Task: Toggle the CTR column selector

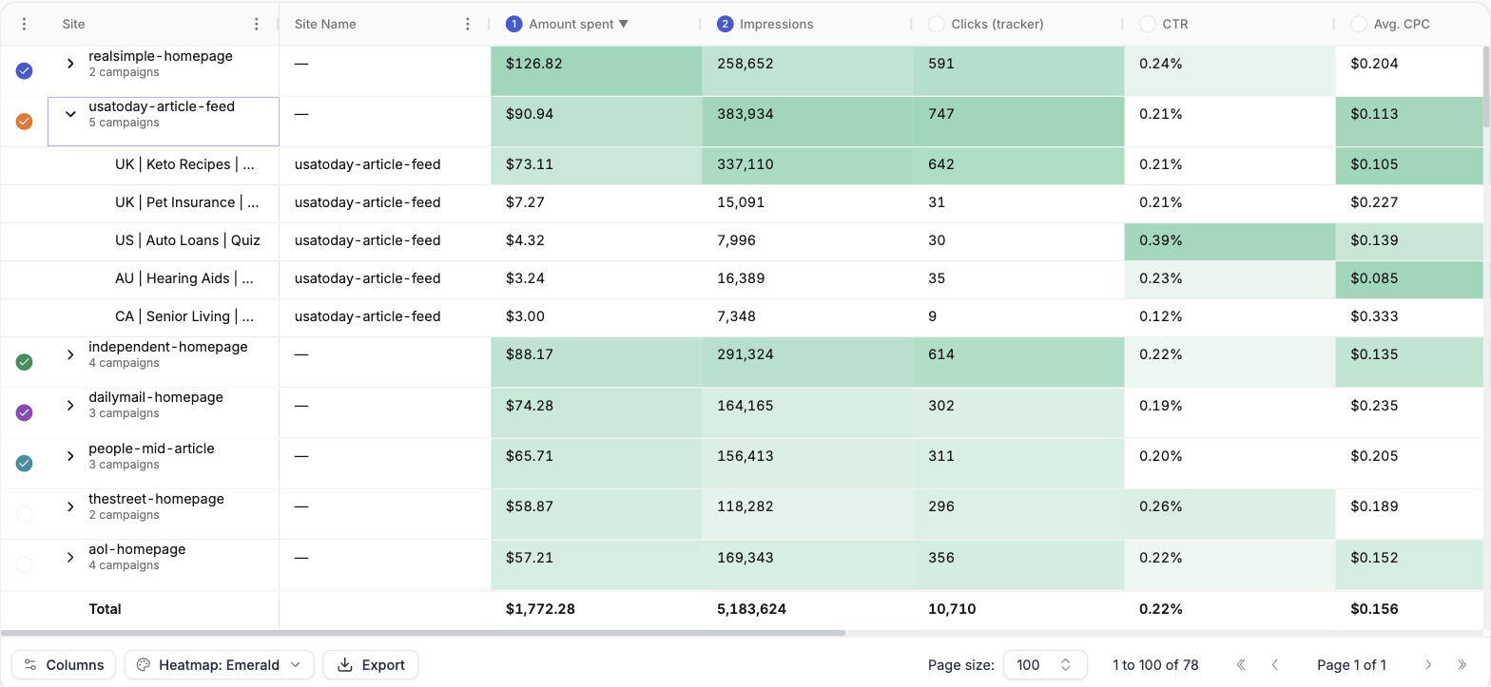Action: point(1148,24)
